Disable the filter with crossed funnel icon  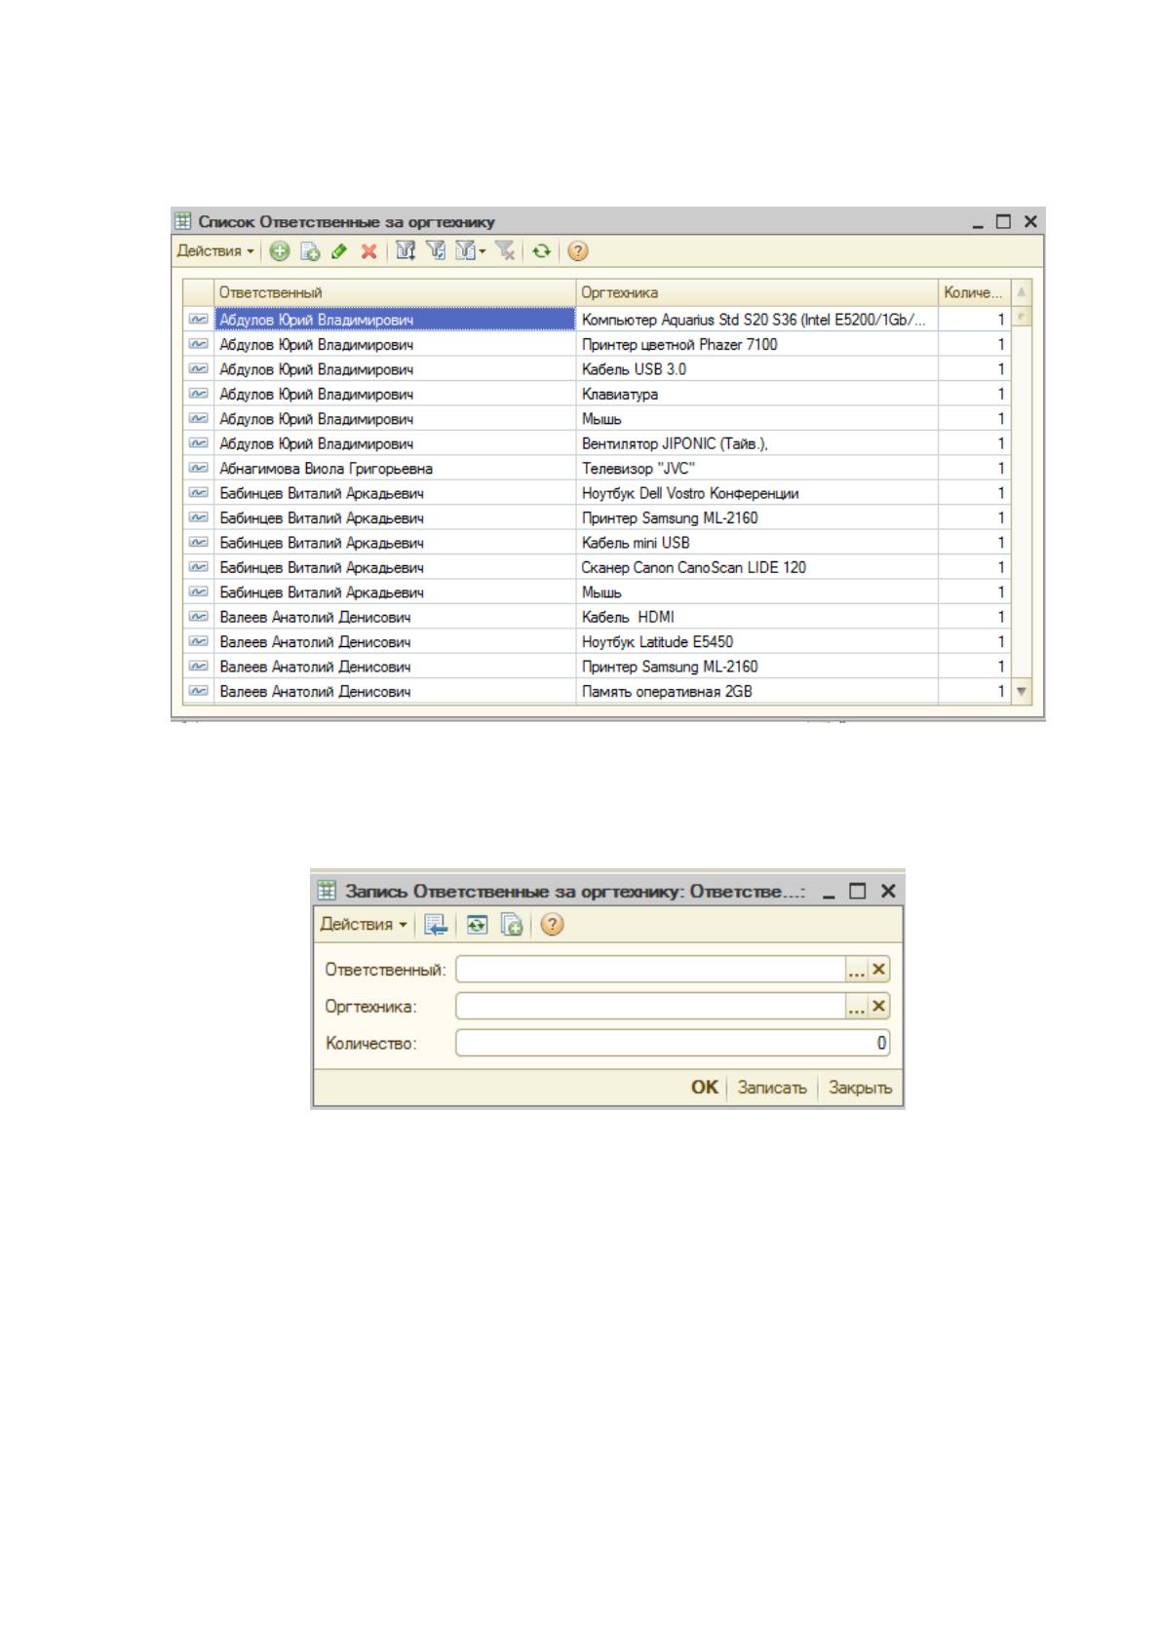coord(505,251)
